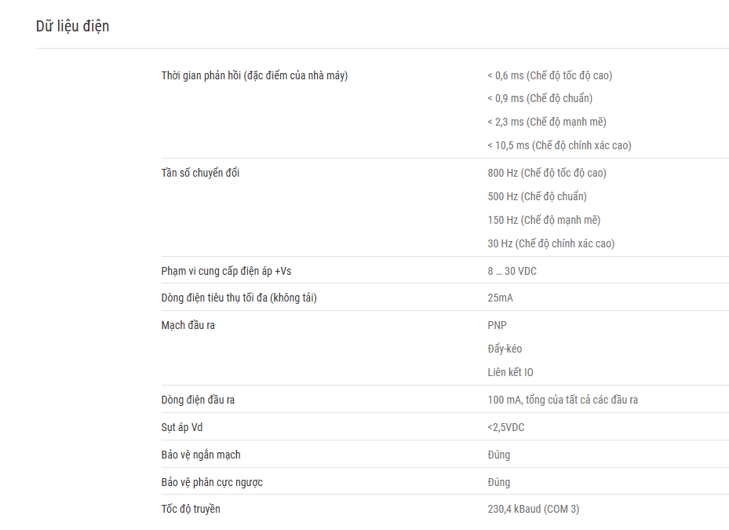Click the '500 Hz (Chế độ chuẩn)' value

(537, 197)
